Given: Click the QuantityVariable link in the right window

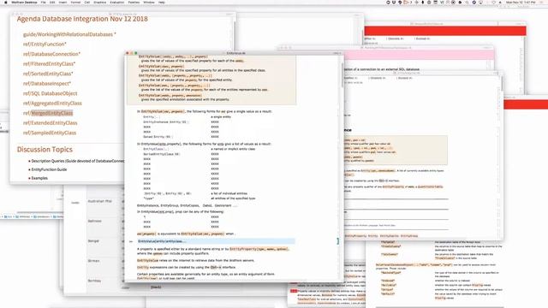Looking at the screenshot, I should click(x=430, y=187).
